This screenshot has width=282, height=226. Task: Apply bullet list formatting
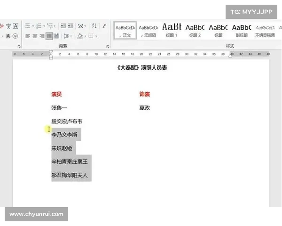coord(28,26)
